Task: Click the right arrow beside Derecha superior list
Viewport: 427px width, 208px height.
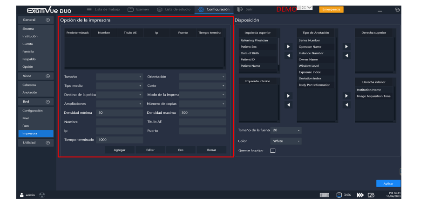Action: coord(346,47)
